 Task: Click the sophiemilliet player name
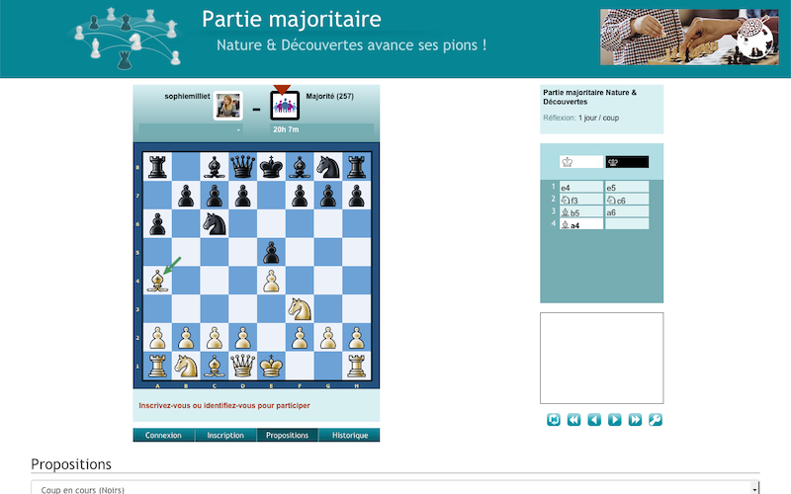pyautogui.click(x=187, y=96)
